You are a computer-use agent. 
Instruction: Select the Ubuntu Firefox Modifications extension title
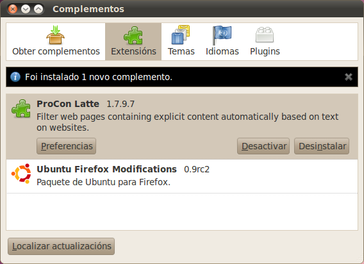point(106,169)
